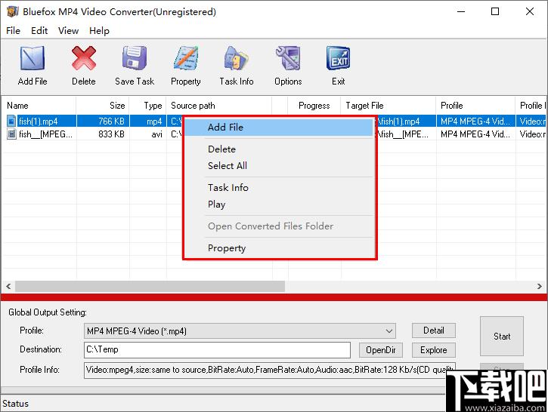Viewport: 548px width, 412px height.
Task: Click the Progress column header
Action: point(314,106)
